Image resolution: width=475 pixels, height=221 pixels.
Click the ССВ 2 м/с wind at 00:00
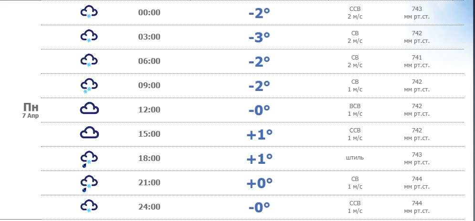pyautogui.click(x=355, y=12)
